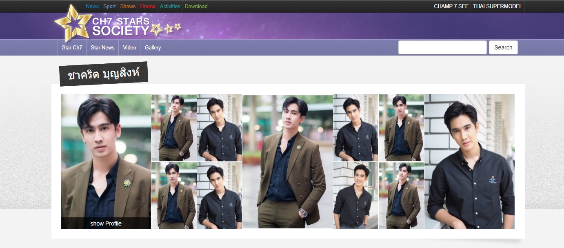Viewport: 564px width, 248px height.
Task: Select the Star Ch7 menu item
Action: pyautogui.click(x=72, y=47)
